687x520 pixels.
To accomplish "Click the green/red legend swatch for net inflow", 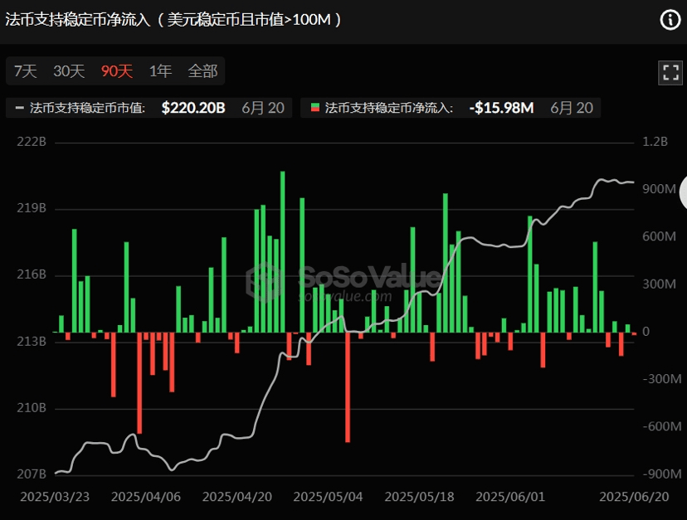I will pos(315,108).
